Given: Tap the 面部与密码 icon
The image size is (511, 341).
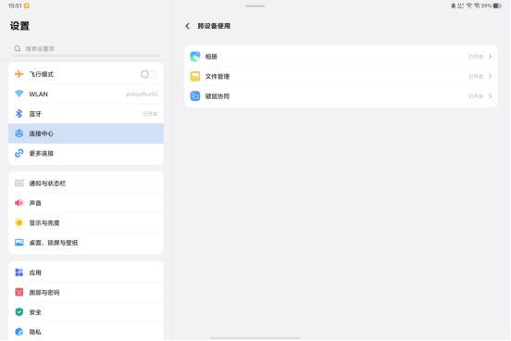Looking at the screenshot, I should [x=19, y=292].
